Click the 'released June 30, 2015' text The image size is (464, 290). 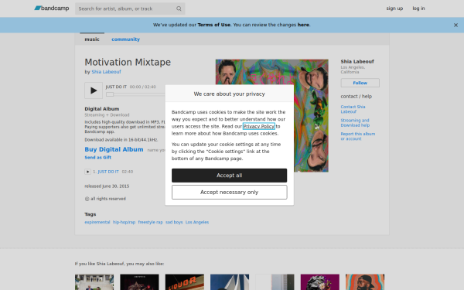pyautogui.click(x=107, y=186)
